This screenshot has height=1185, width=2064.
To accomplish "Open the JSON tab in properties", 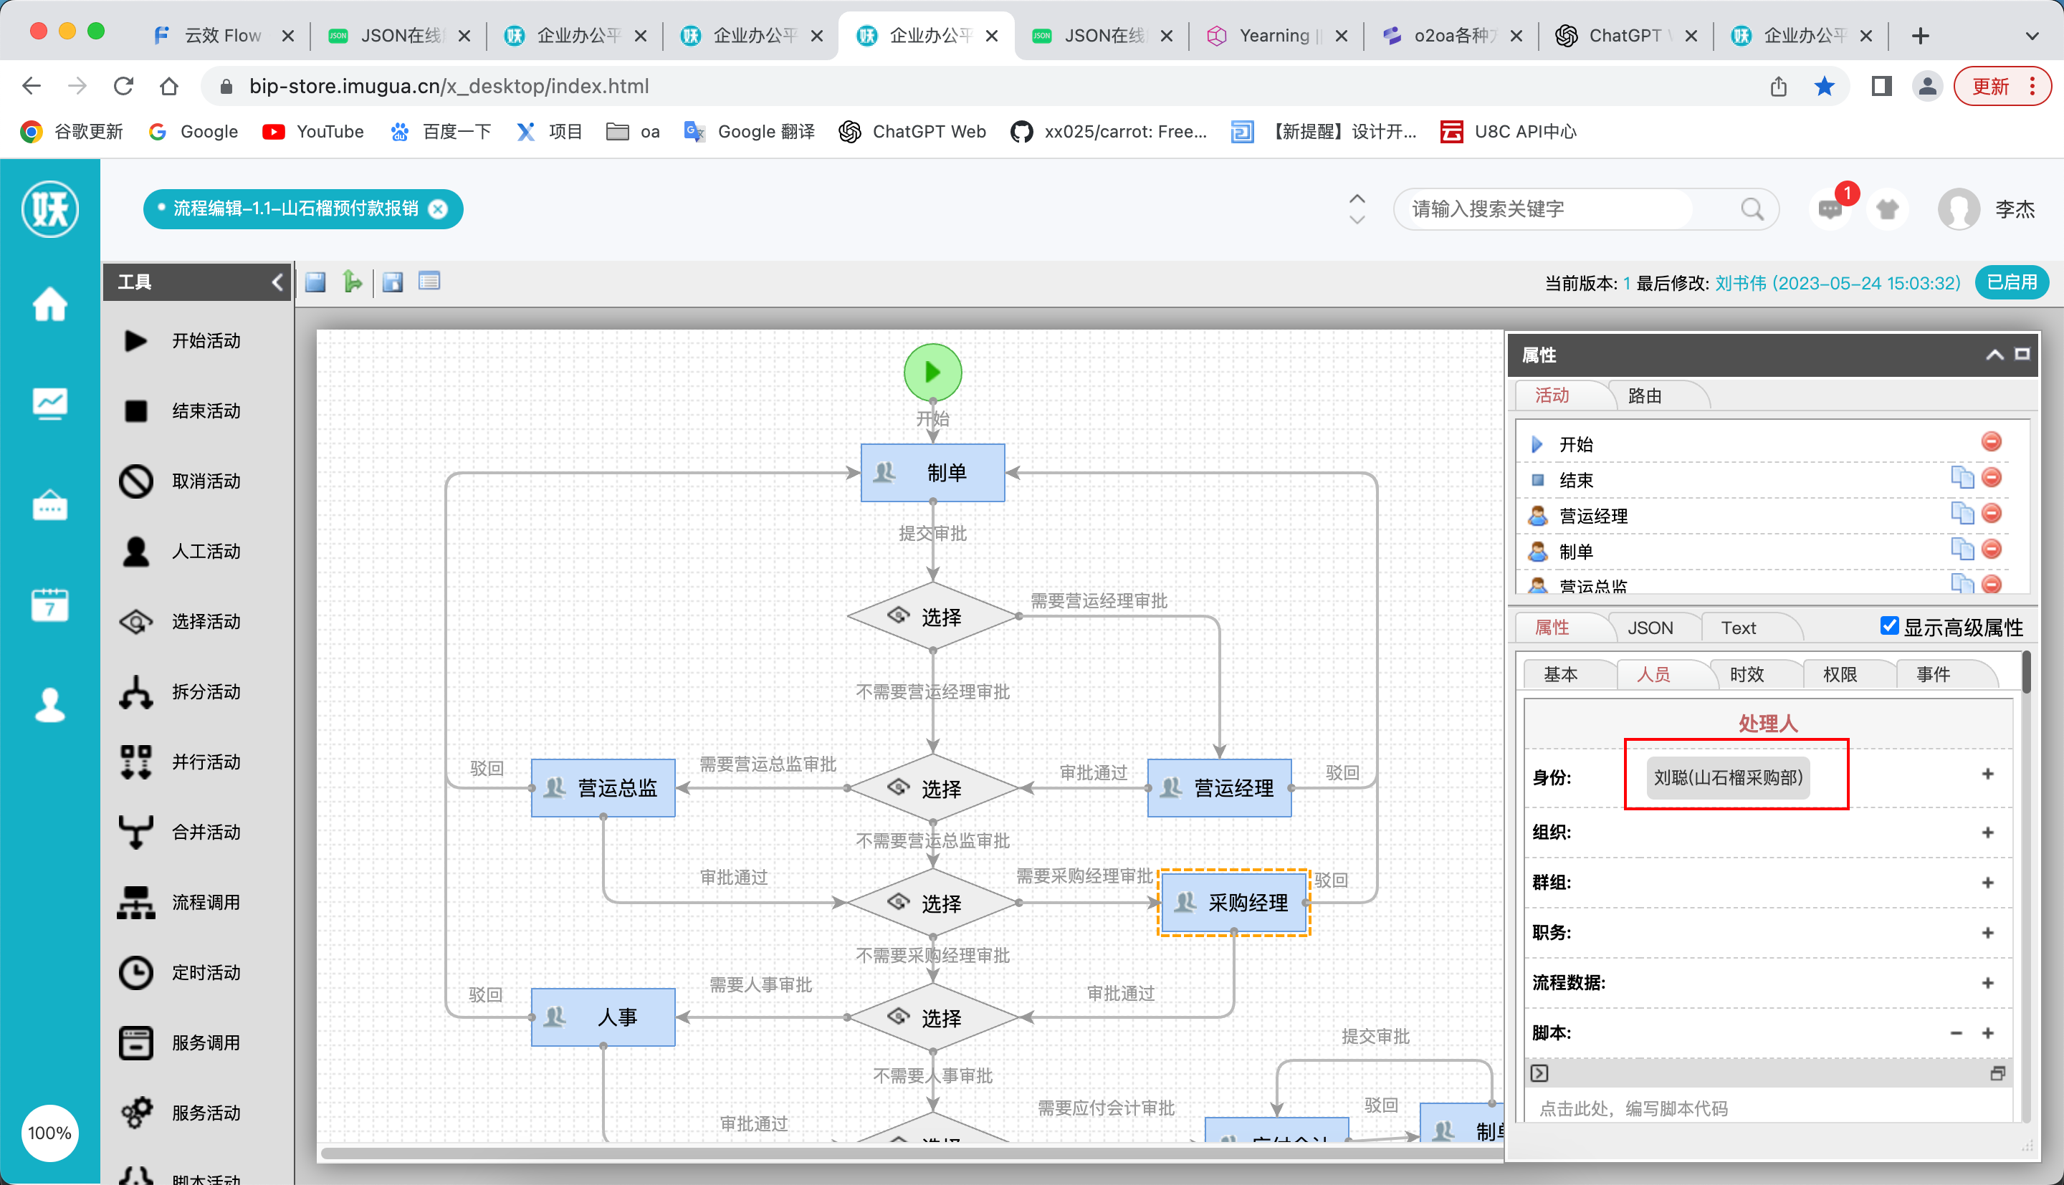I will coord(1650,628).
